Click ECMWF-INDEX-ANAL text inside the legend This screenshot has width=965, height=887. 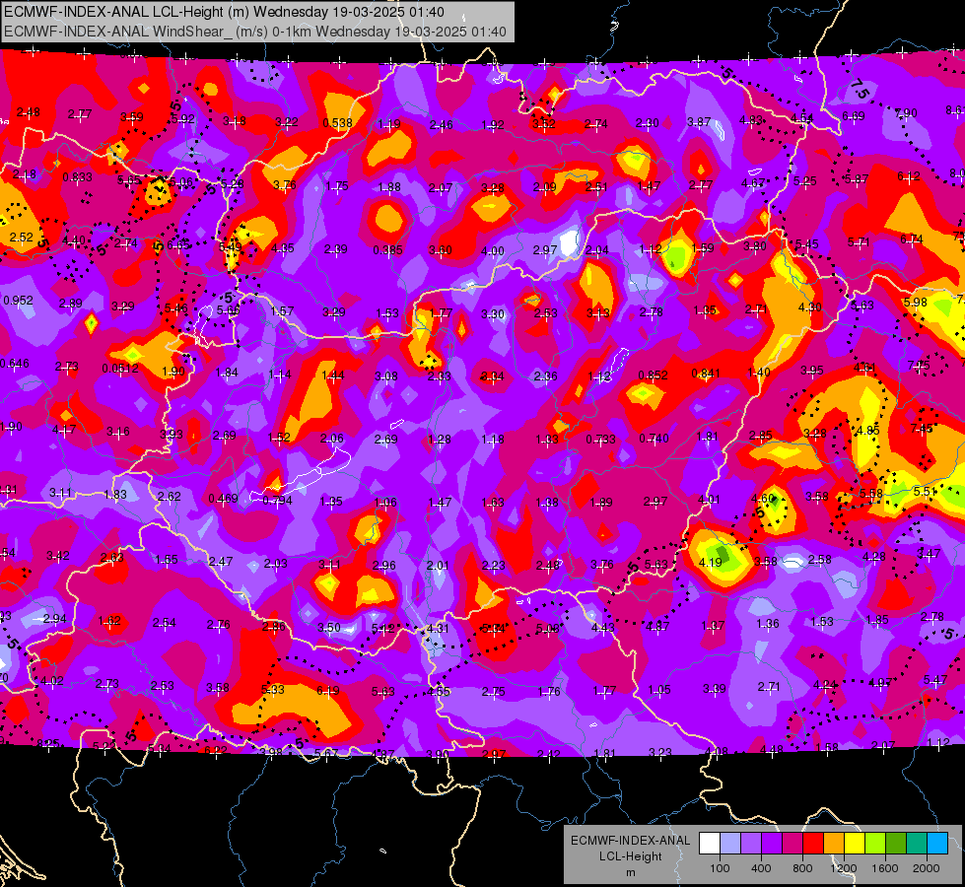tap(630, 841)
